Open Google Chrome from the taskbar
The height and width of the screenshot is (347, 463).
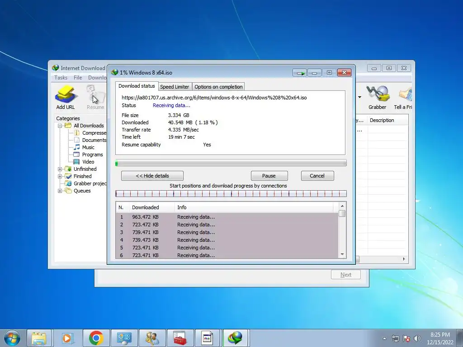tap(96, 338)
